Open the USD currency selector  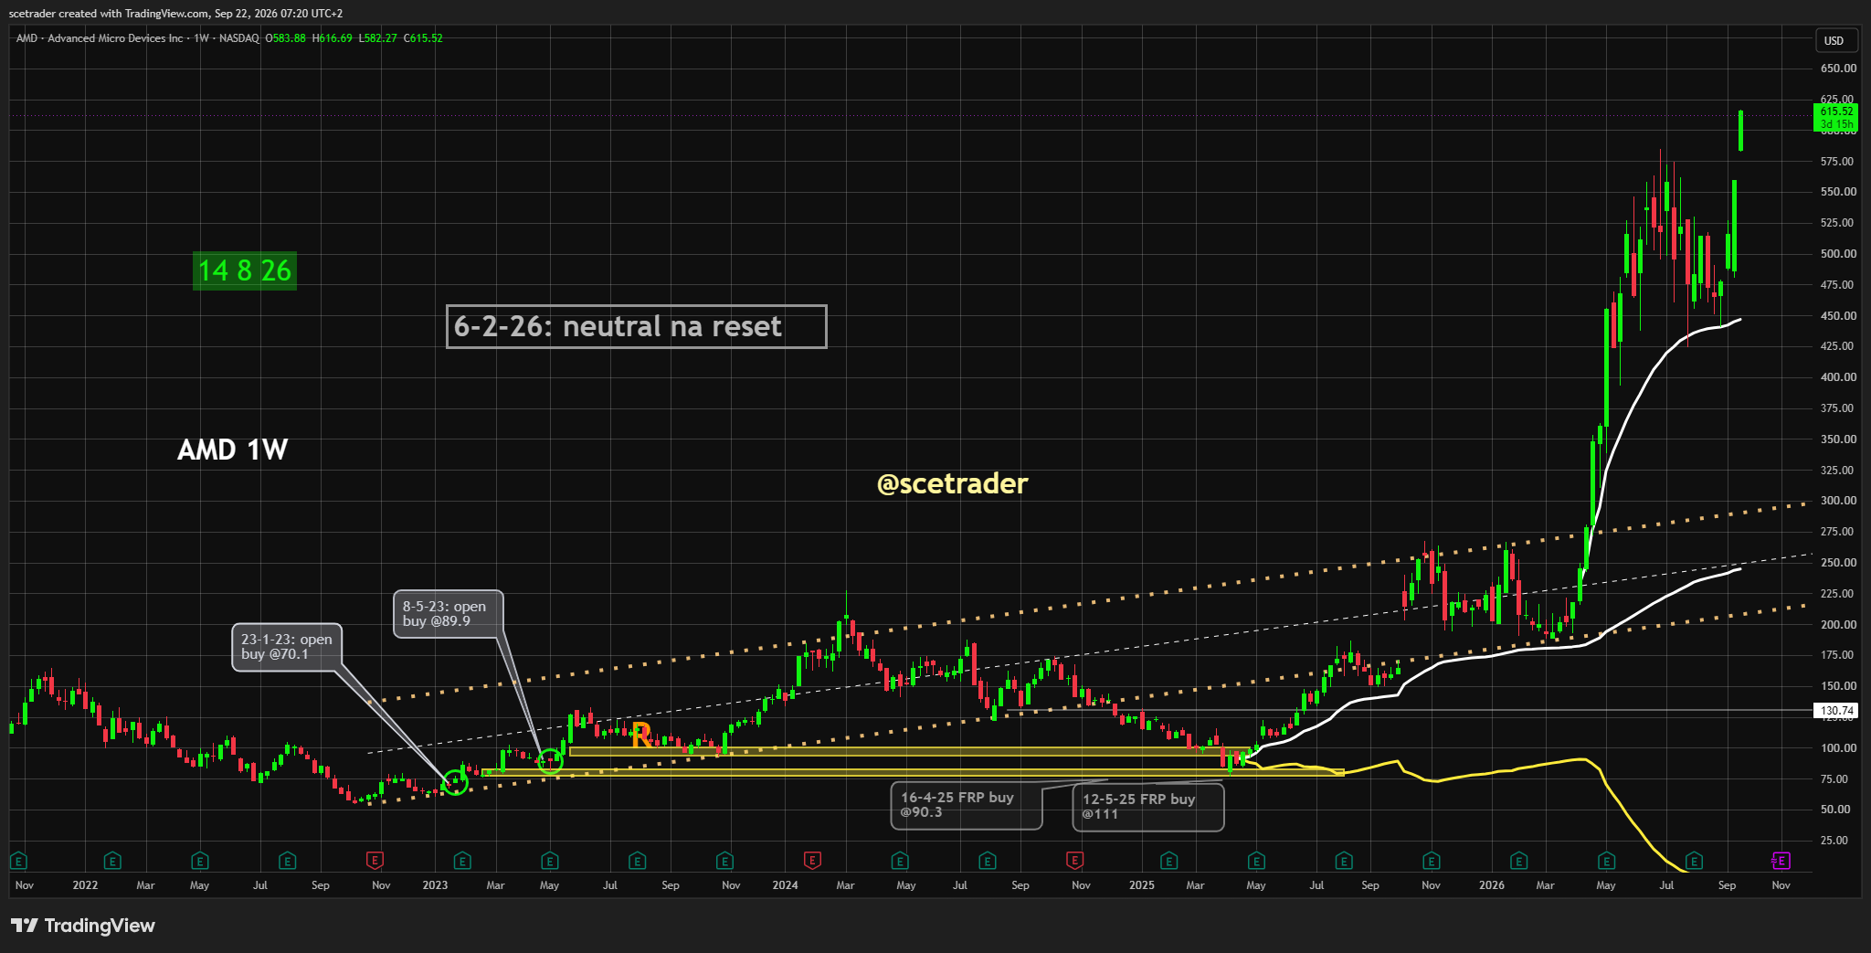tap(1834, 40)
